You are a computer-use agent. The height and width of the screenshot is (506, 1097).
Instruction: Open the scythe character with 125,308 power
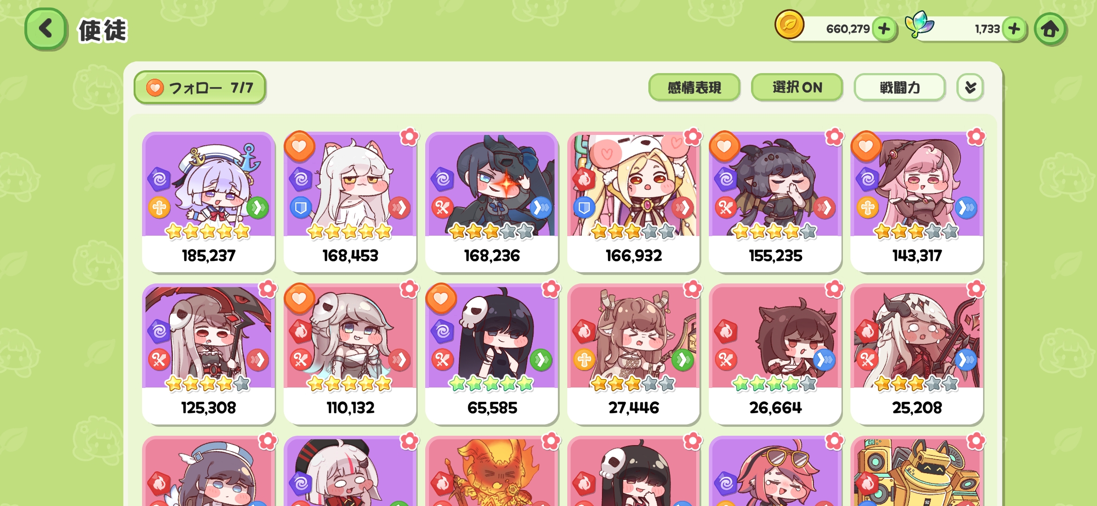[209, 355]
